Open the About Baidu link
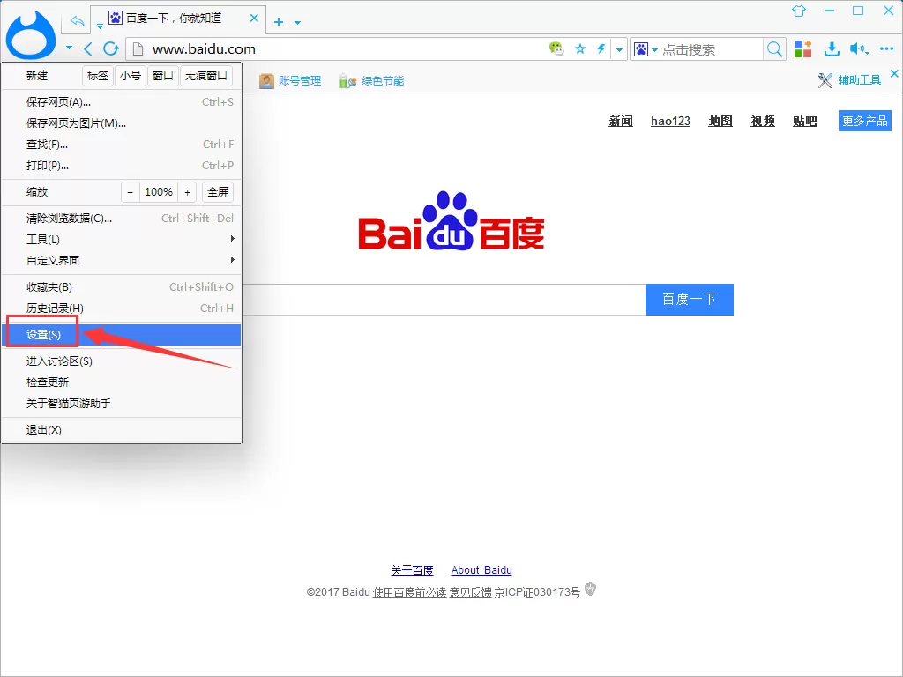903x677 pixels. coord(481,570)
